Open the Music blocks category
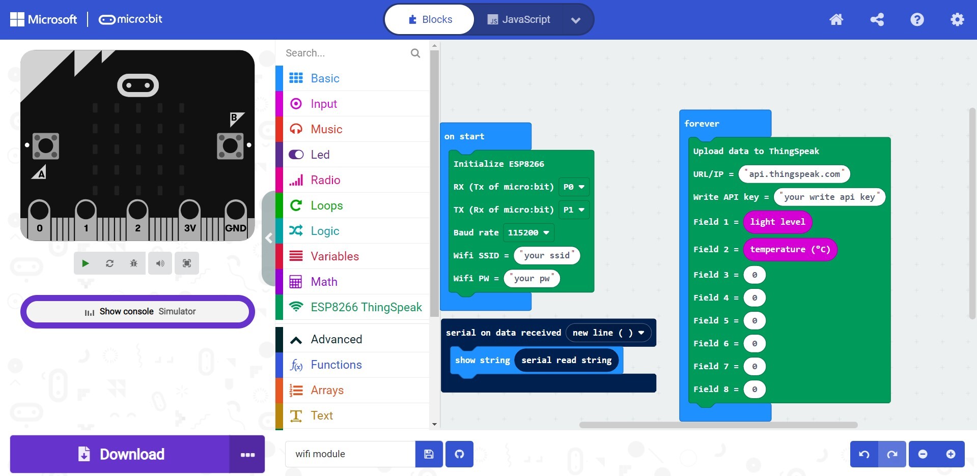This screenshot has width=977, height=476. [352, 129]
